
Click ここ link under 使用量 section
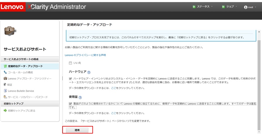pyautogui.click(x=114, y=113)
